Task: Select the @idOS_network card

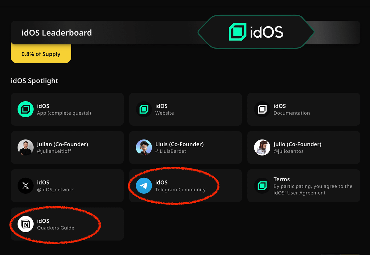Action: (67, 185)
